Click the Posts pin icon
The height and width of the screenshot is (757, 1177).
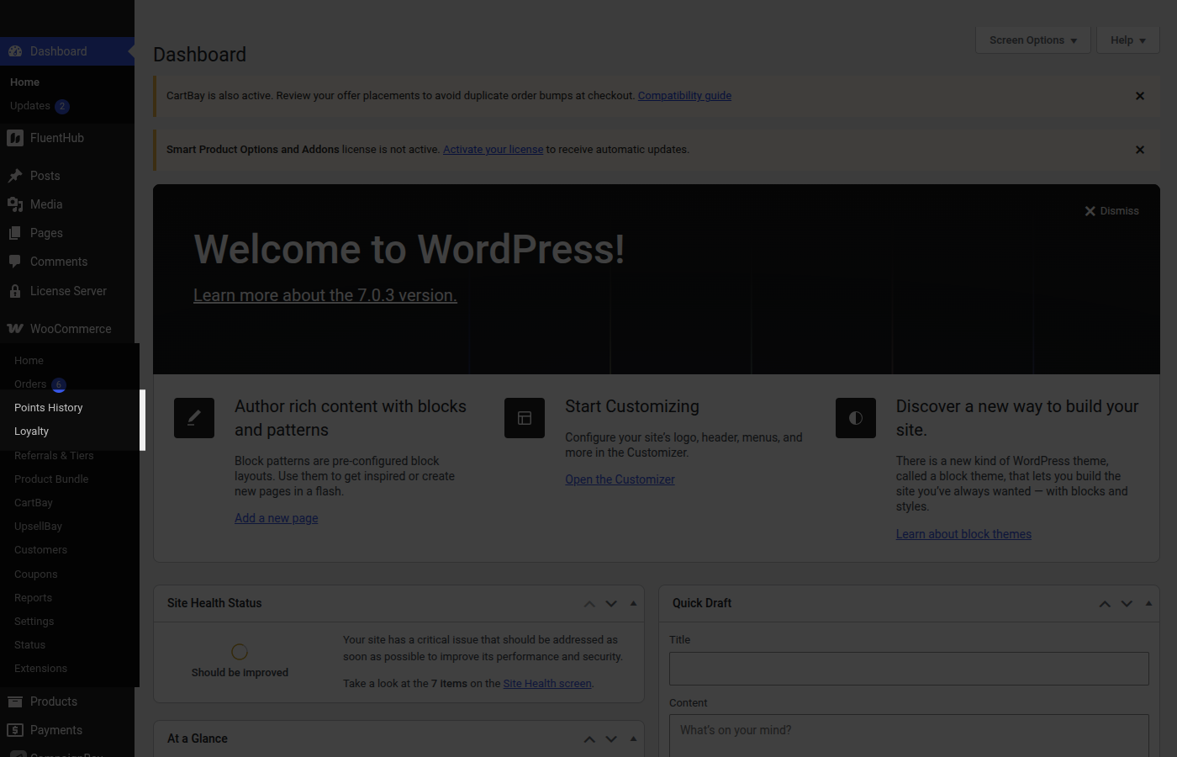pos(15,176)
